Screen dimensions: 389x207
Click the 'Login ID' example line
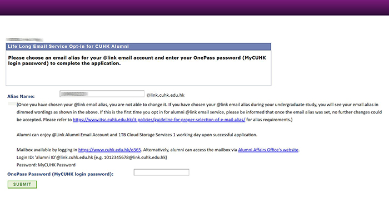(92, 157)
